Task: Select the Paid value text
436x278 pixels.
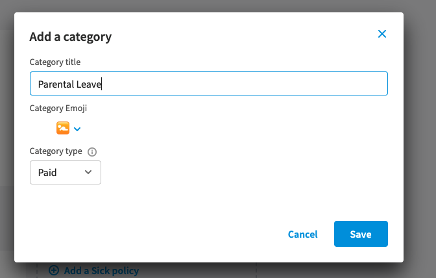Action: 47,173
